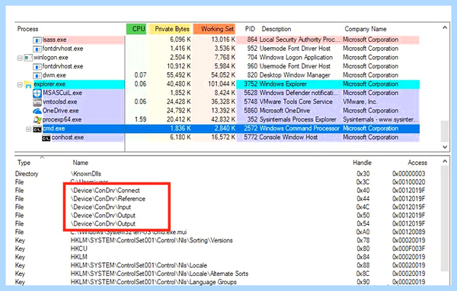Select the procexp64.exe process row

coord(217,120)
